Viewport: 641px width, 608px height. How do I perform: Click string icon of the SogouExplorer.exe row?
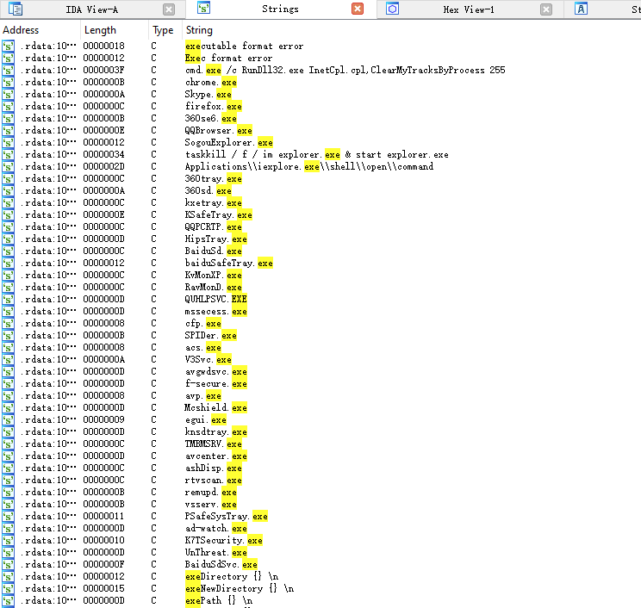[8, 143]
